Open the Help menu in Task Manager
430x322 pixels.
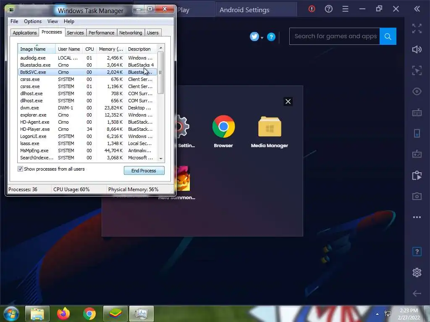[69, 21]
